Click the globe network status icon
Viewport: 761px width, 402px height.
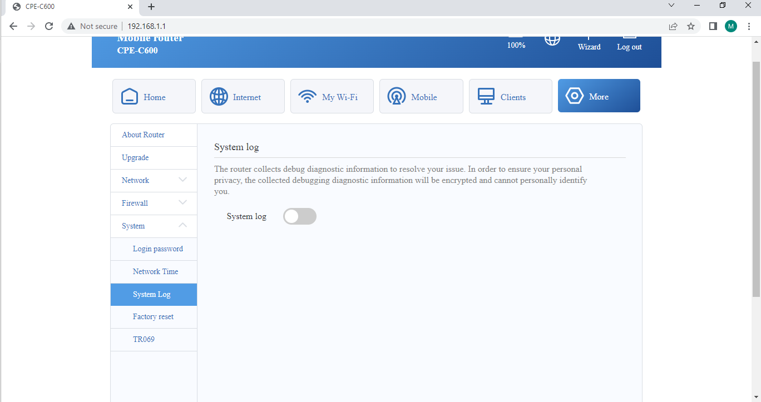[x=552, y=39]
